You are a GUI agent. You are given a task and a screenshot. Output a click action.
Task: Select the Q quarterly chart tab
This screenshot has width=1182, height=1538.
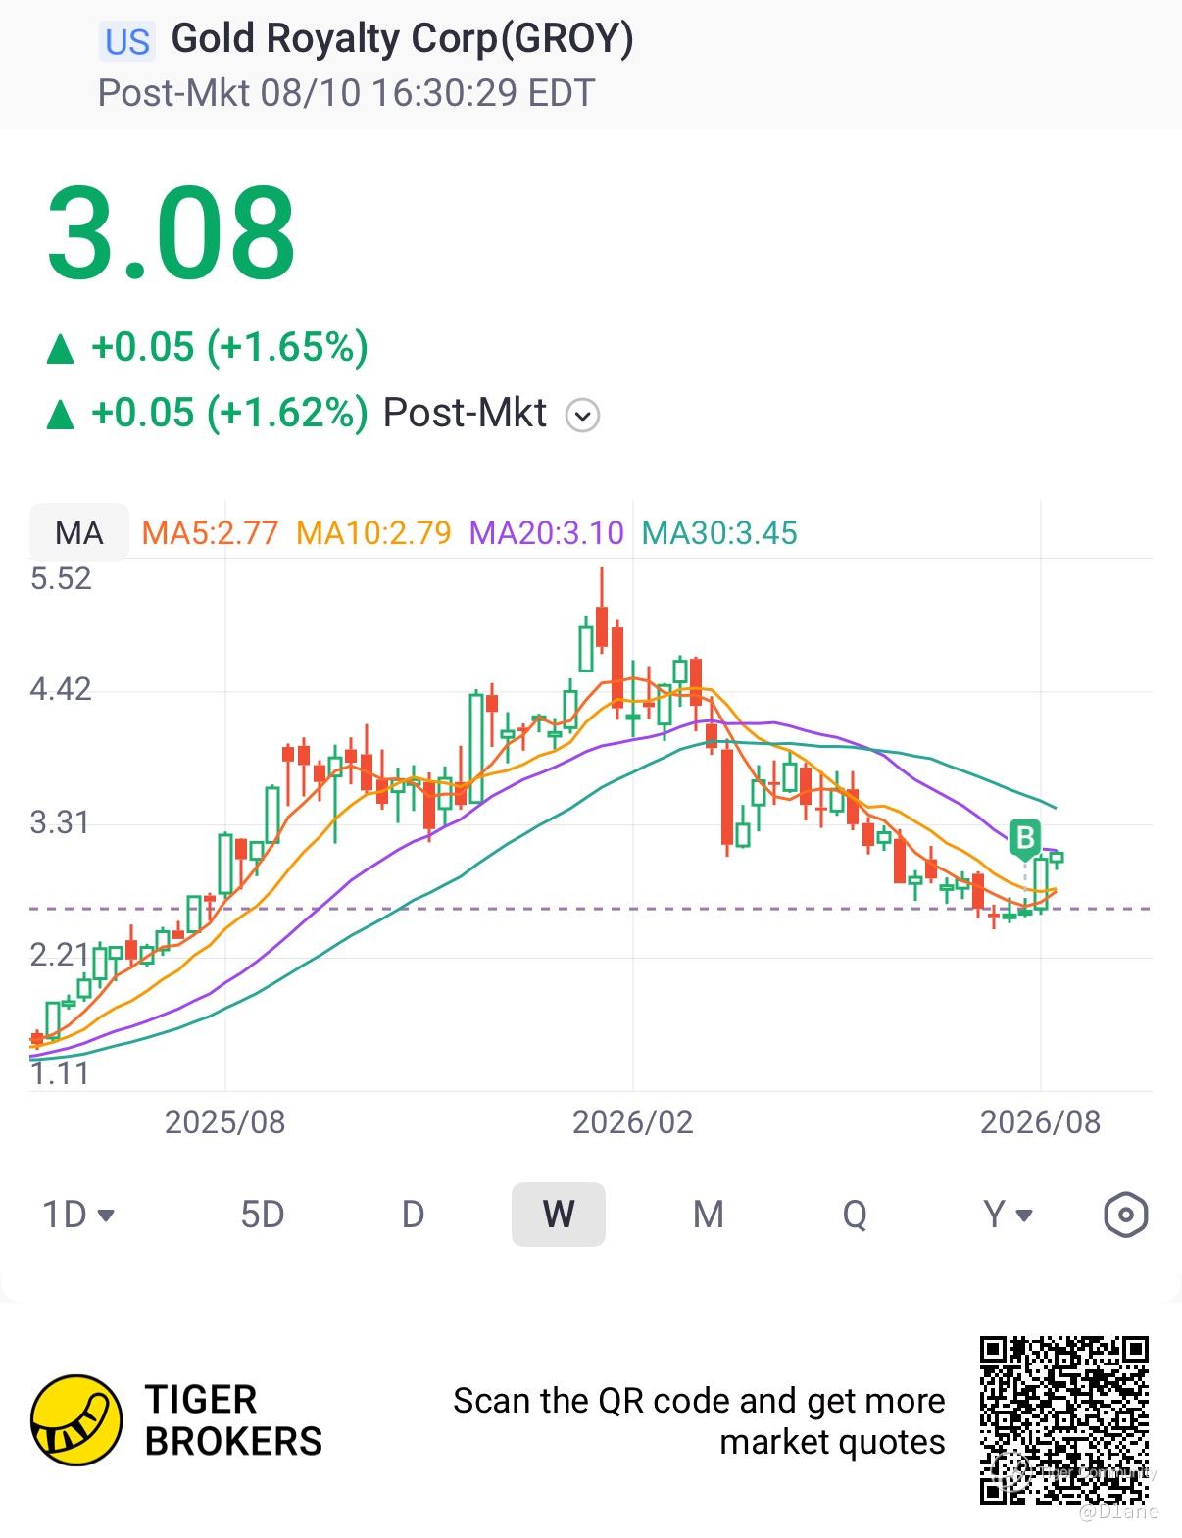pos(855,1215)
